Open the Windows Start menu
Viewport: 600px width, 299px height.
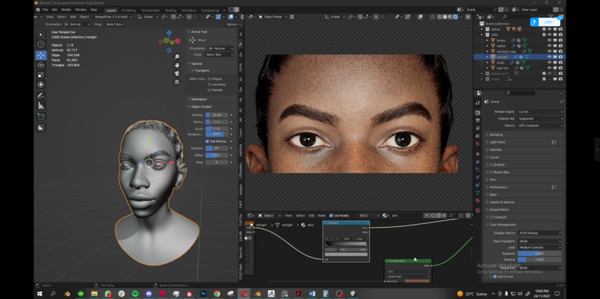39,294
